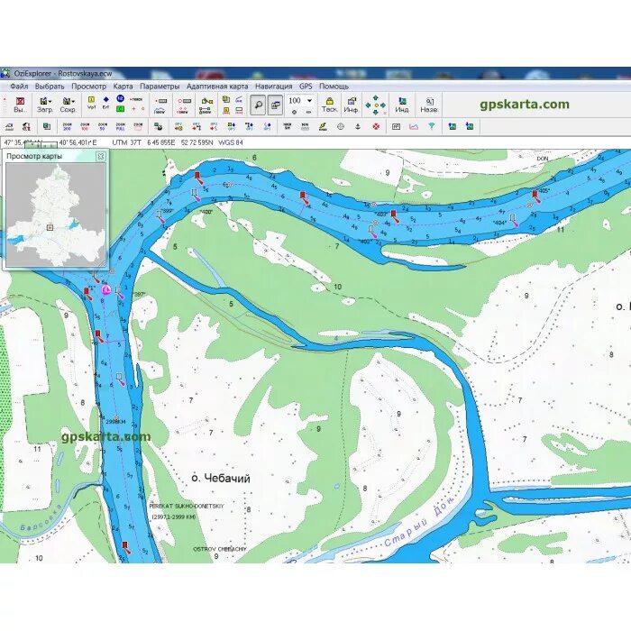631x631 pixels.
Task: Open the Просмотр menu
Action: (89, 87)
